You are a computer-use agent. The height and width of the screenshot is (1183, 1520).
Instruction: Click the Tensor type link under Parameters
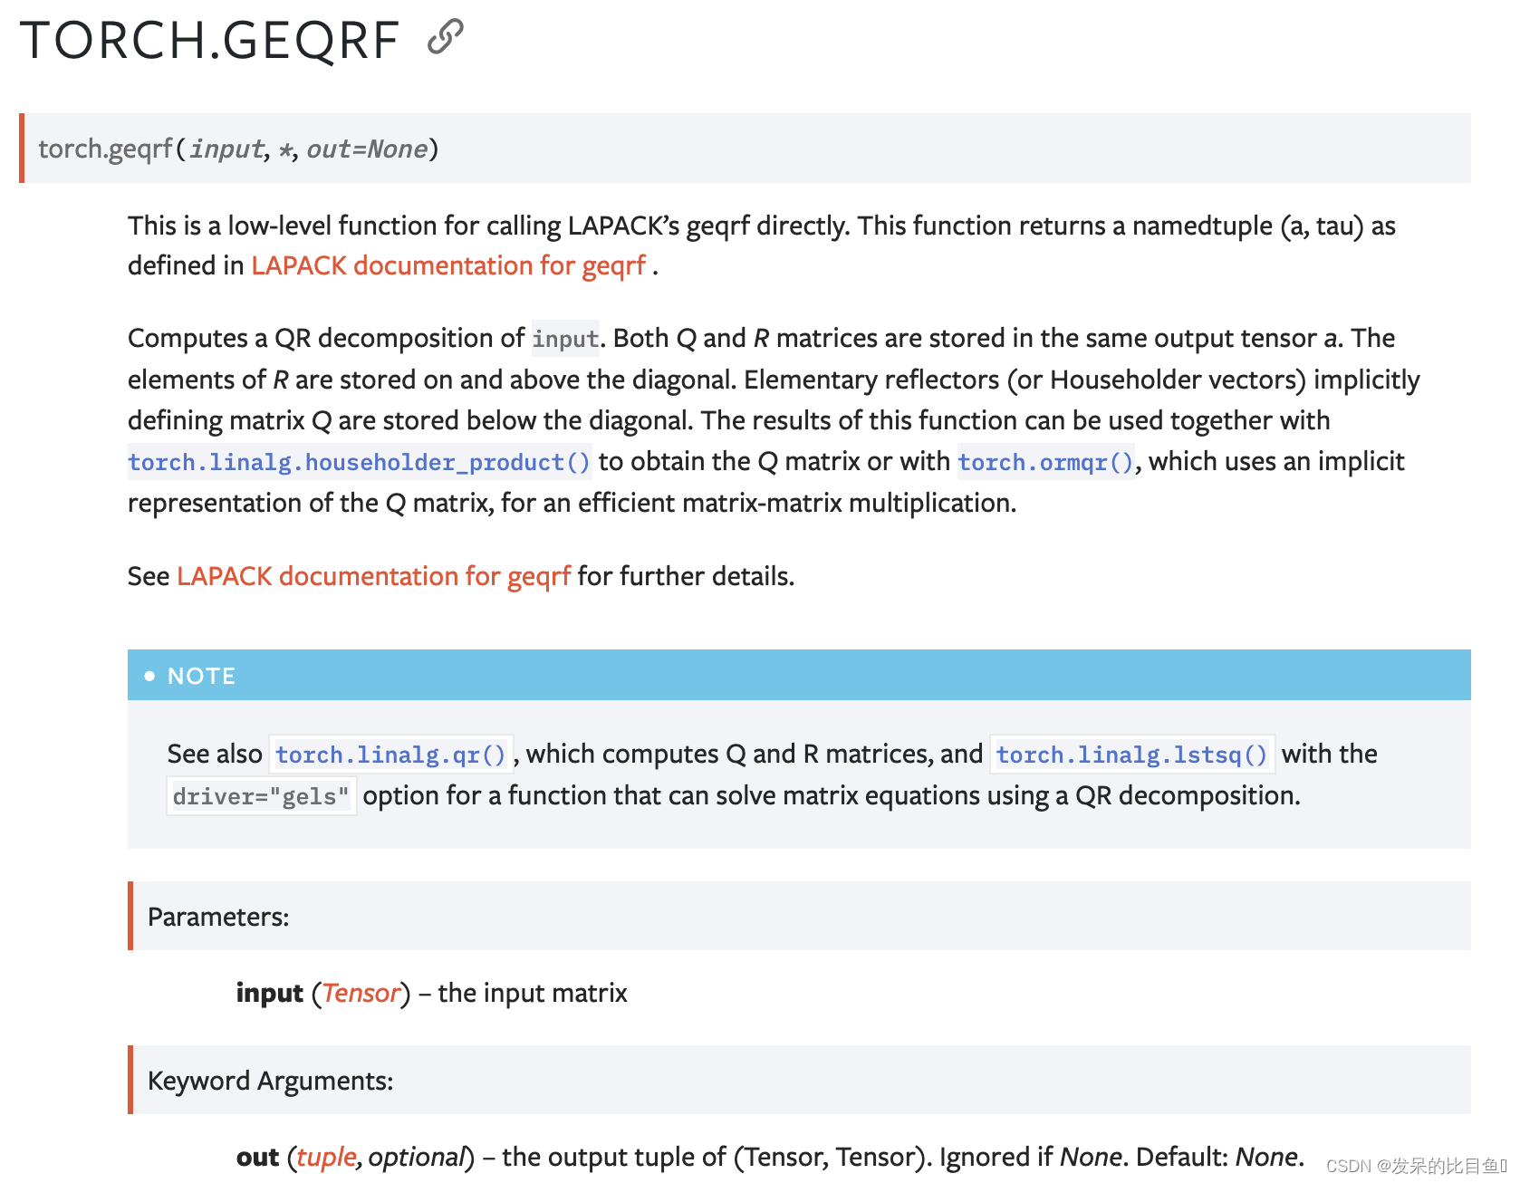[x=361, y=993]
